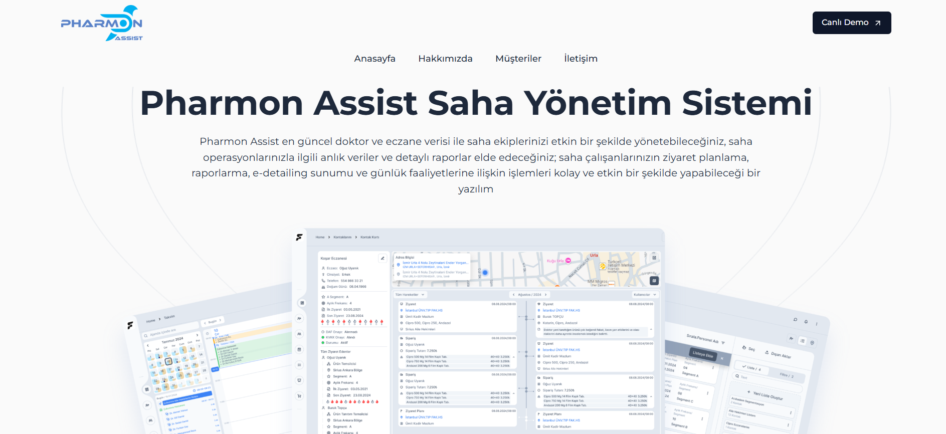The width and height of the screenshot is (946, 434).
Task: Click the Listeye Ekle button
Action: click(703, 354)
